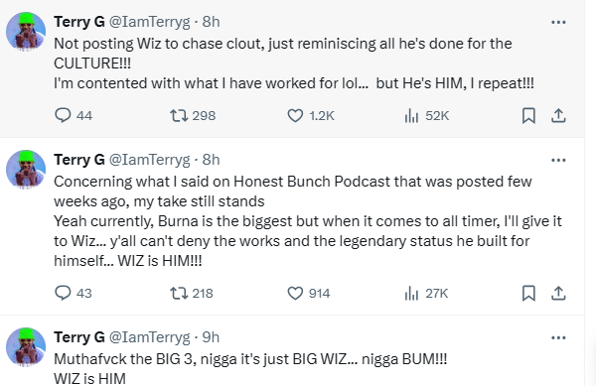Open the @IamTerryg handle on the first tweet
The height and width of the screenshot is (386, 596).
[150, 22]
